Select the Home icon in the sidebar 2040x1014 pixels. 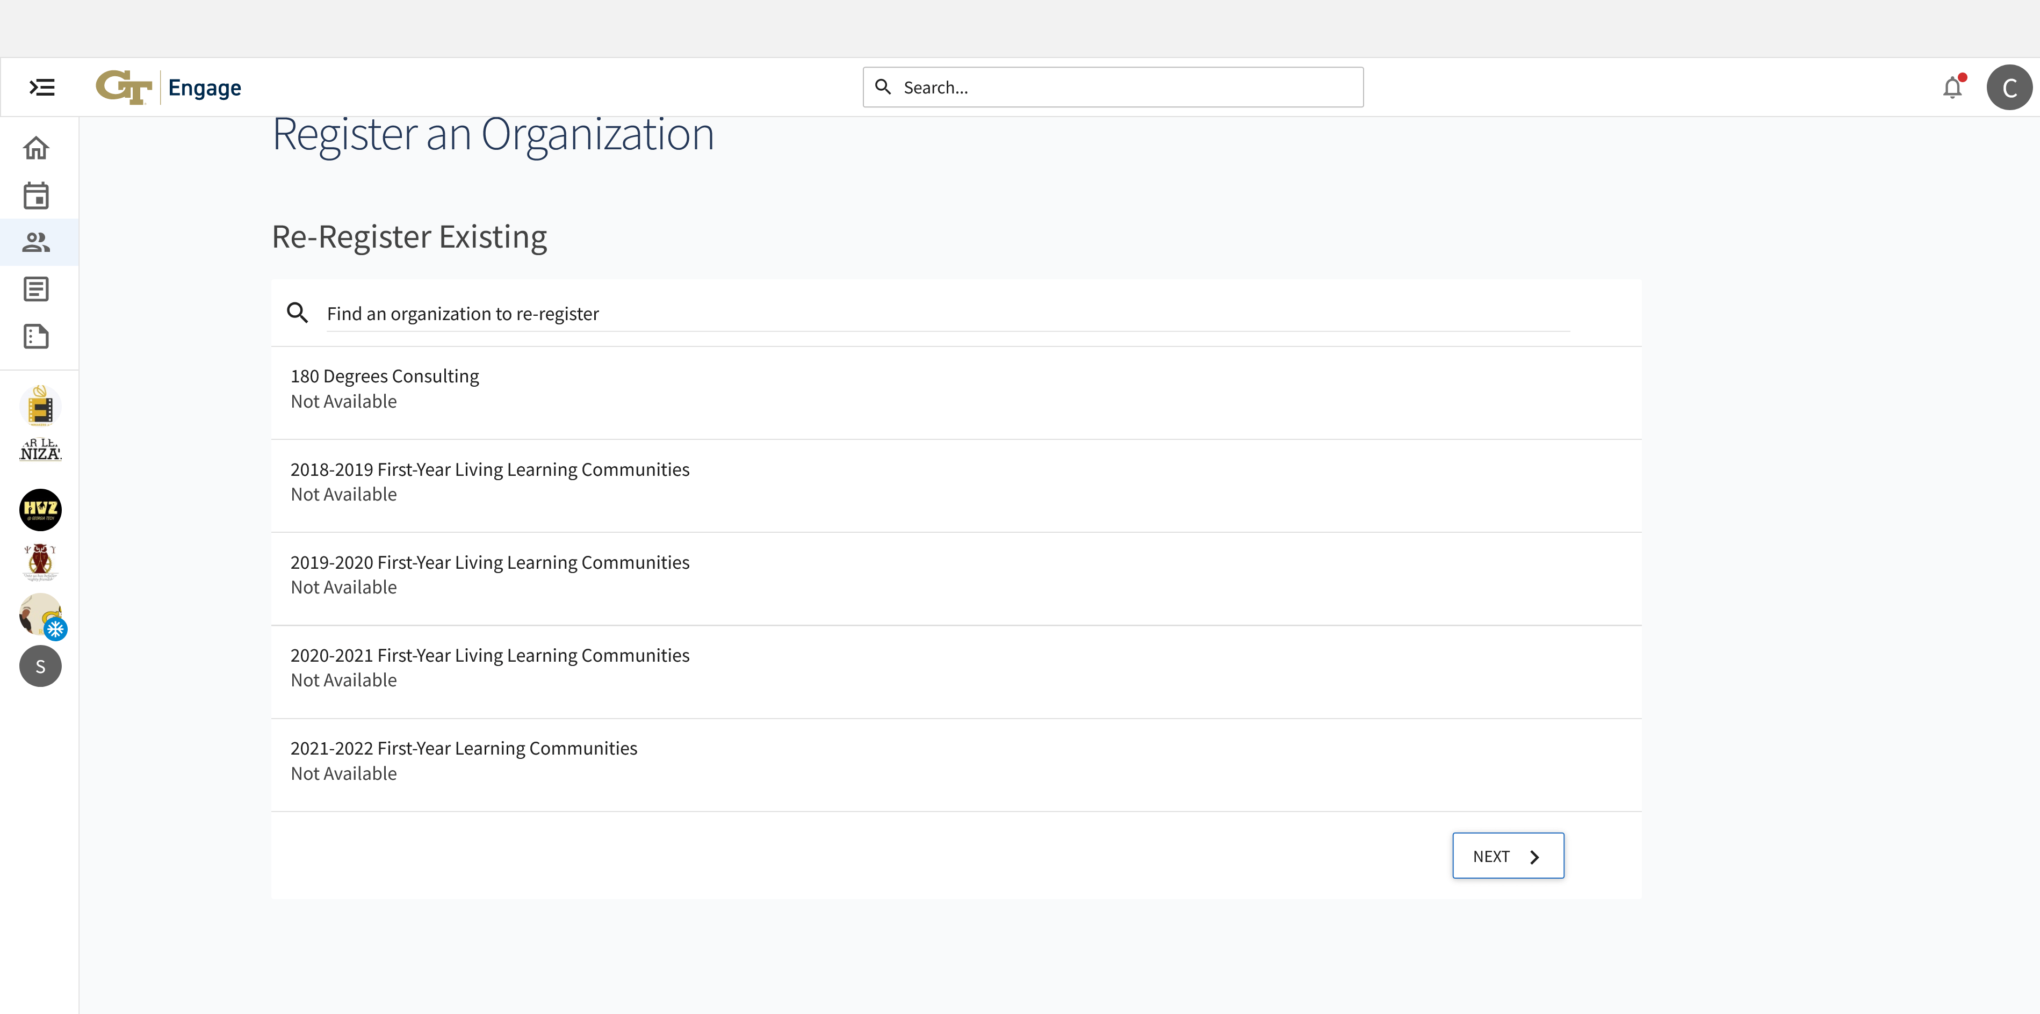(x=37, y=147)
